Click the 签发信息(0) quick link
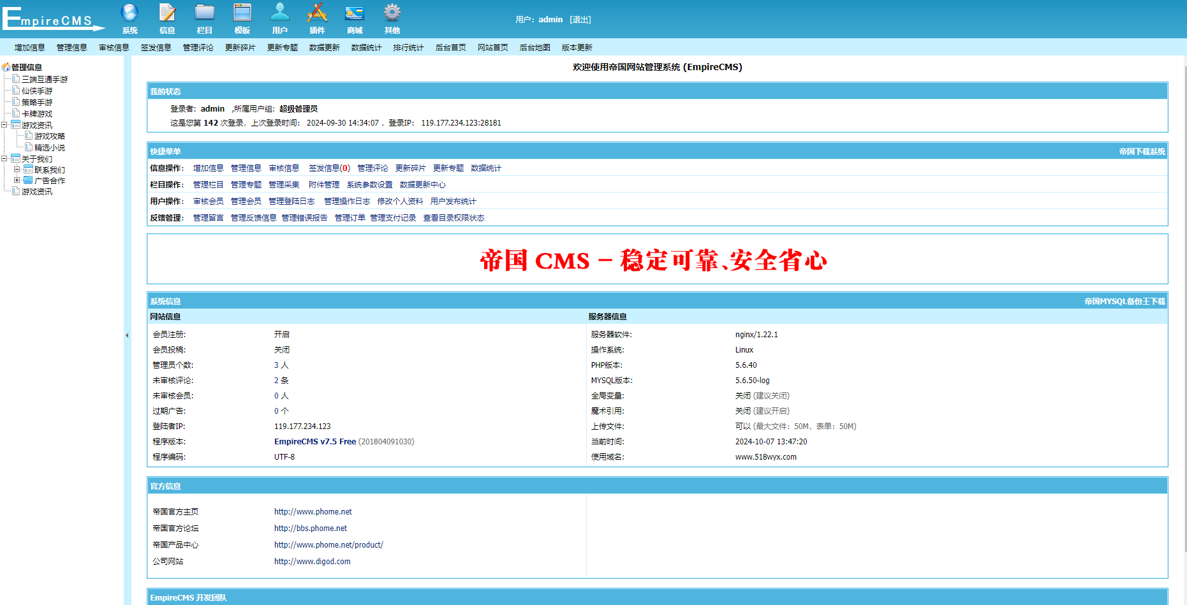 click(x=330, y=168)
